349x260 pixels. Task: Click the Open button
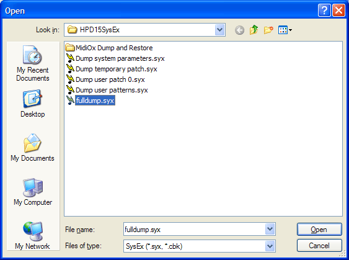[x=319, y=229]
